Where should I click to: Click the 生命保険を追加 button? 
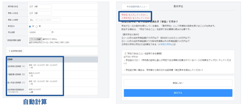(16, 51)
